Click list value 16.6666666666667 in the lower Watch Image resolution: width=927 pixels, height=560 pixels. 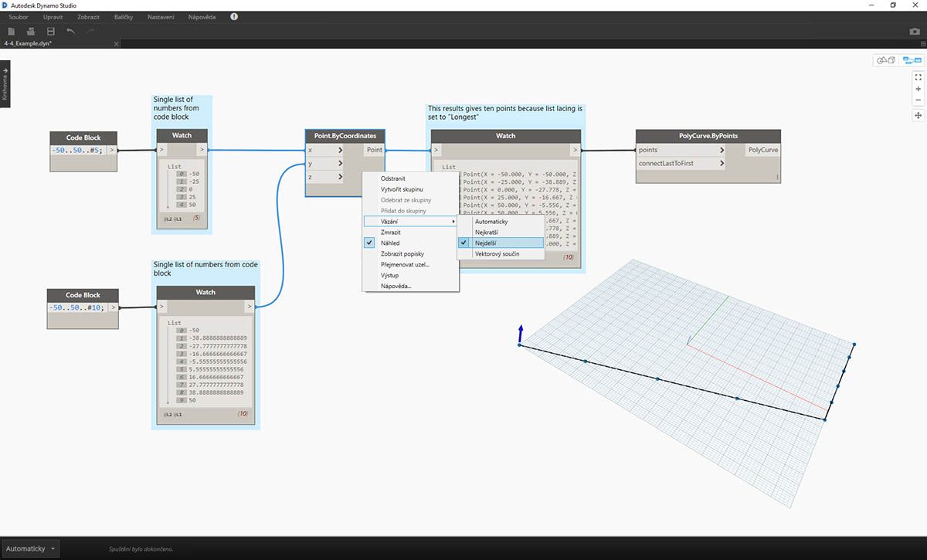click(216, 377)
